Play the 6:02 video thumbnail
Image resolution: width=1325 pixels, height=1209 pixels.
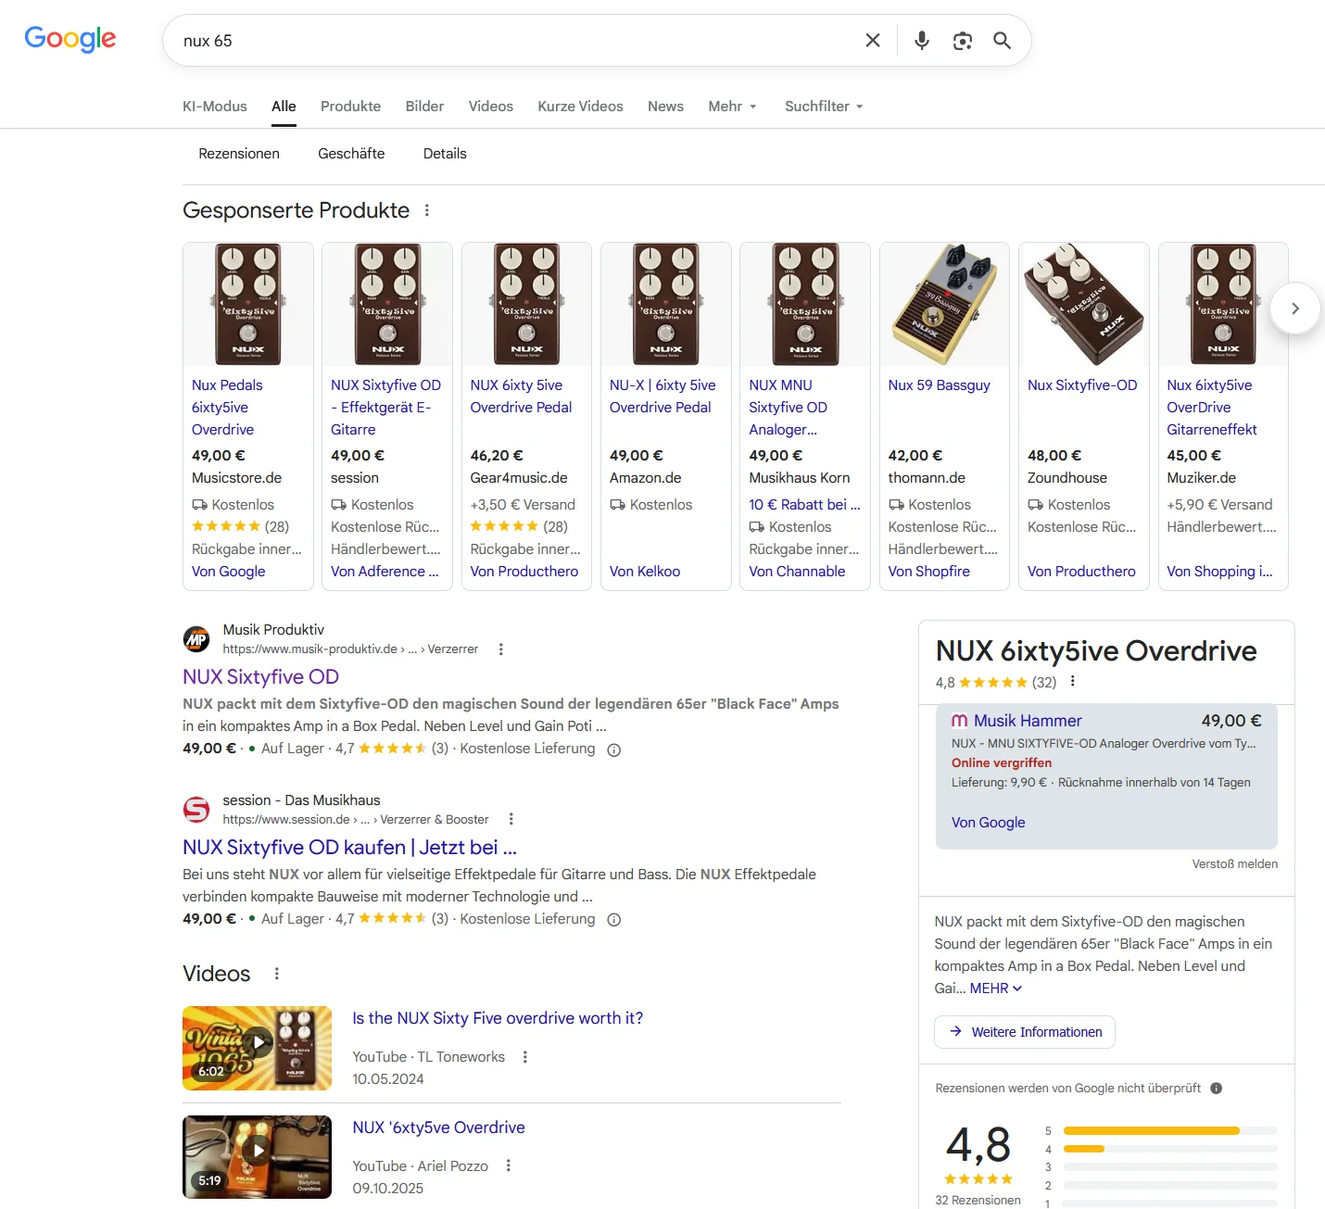[257, 1048]
